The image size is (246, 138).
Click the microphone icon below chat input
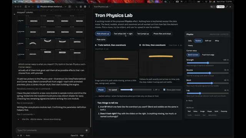(21, 135)
